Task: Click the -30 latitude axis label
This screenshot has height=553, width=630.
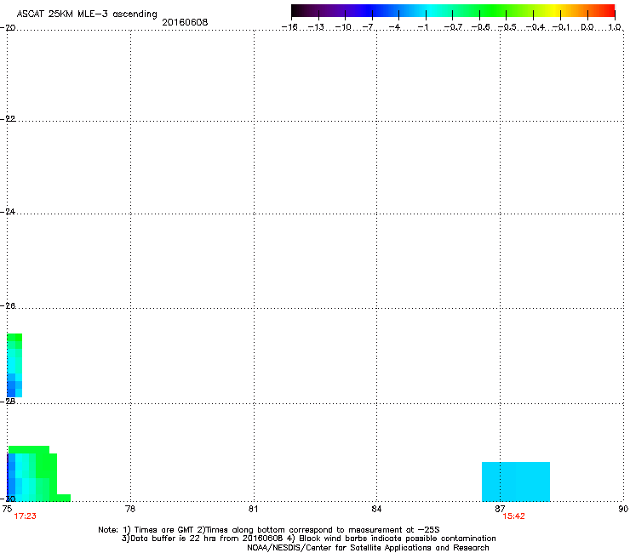Action: [x=8, y=499]
